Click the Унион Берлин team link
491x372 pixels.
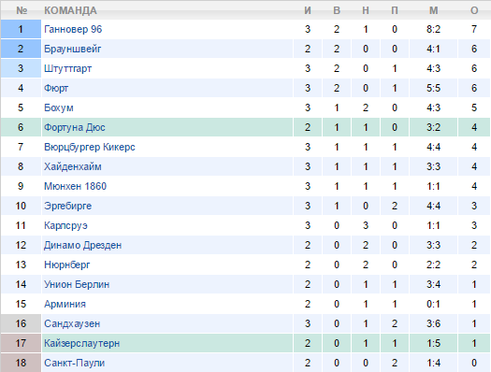coord(77,284)
